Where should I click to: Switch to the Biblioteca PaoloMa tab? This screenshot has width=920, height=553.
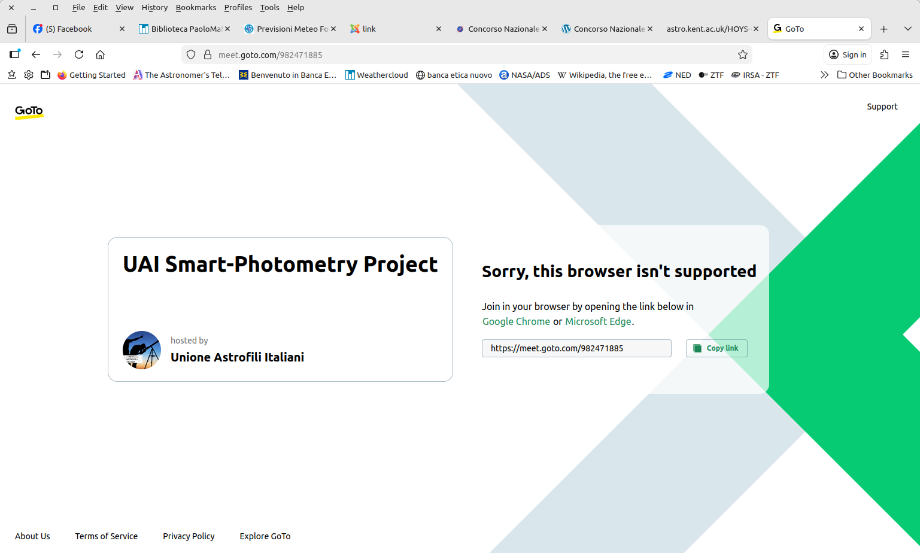(180, 29)
